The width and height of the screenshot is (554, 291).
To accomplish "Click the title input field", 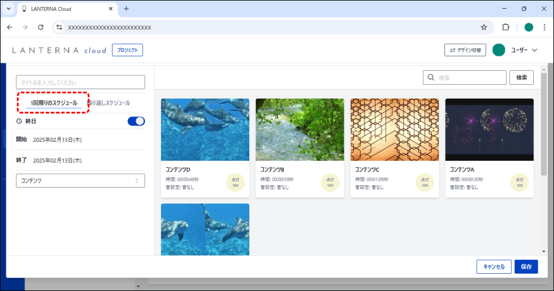I will pyautogui.click(x=80, y=82).
